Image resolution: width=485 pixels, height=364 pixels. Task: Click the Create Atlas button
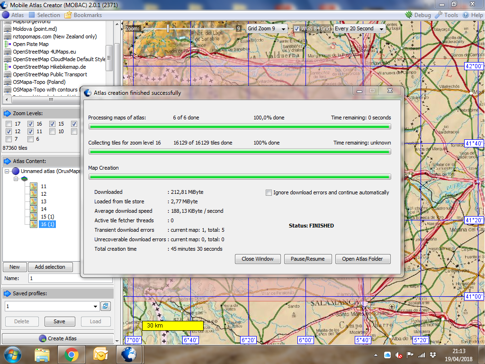(58, 338)
